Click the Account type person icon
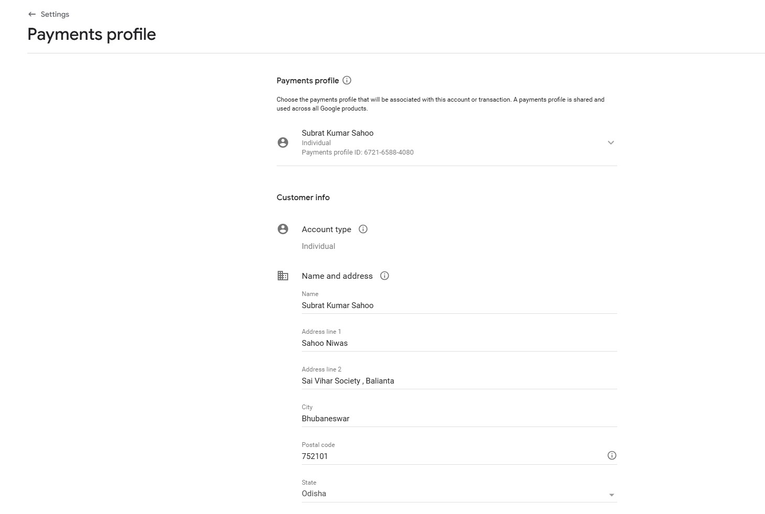The width and height of the screenshot is (765, 514). point(283,229)
